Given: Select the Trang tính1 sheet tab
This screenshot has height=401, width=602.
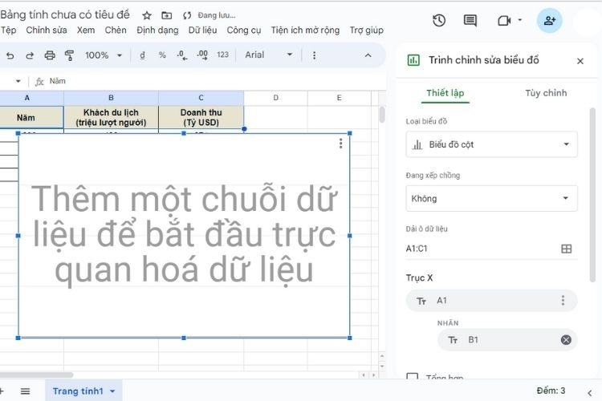Looking at the screenshot, I should coord(83,391).
